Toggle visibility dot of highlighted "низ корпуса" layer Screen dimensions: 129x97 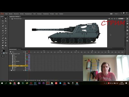tap(24, 66)
